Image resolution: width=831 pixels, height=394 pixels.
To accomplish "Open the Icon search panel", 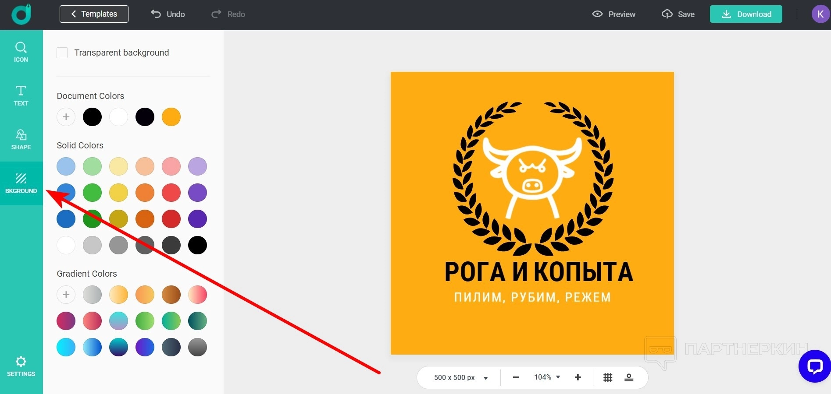I will coord(21,52).
